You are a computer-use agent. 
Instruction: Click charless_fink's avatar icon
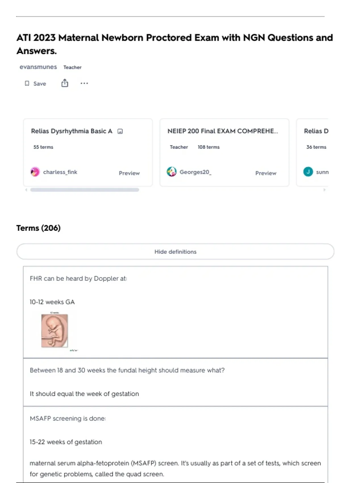(35, 172)
